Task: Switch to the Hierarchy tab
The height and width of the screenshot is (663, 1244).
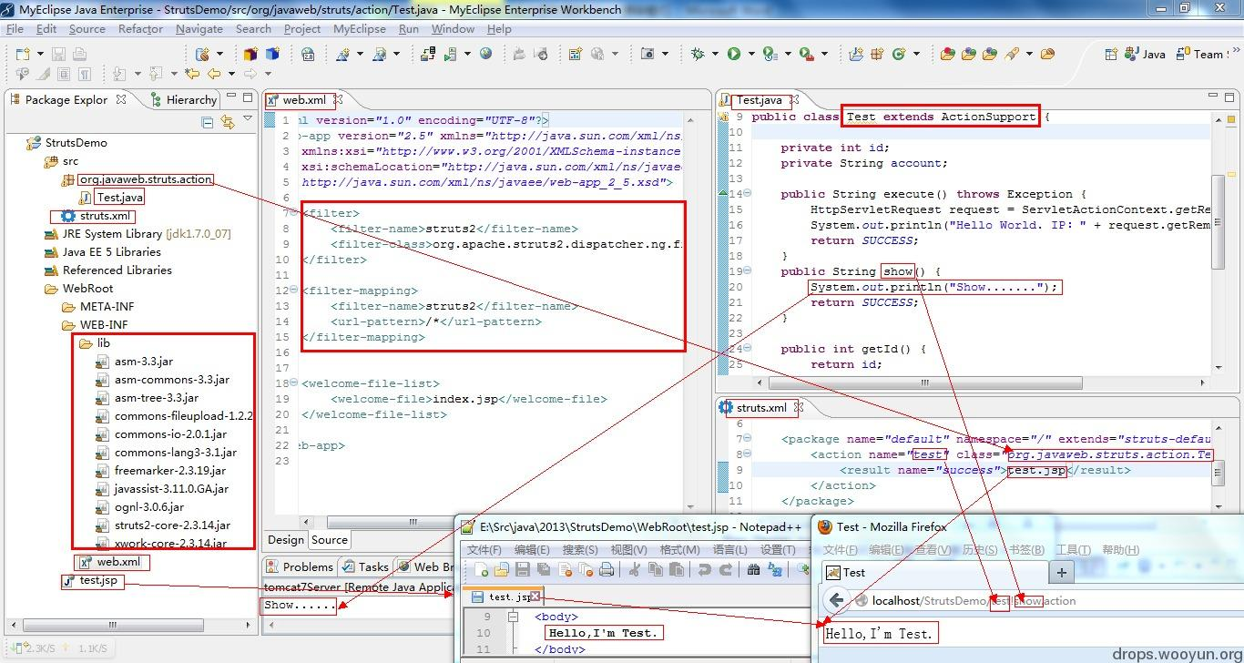Action: (190, 99)
